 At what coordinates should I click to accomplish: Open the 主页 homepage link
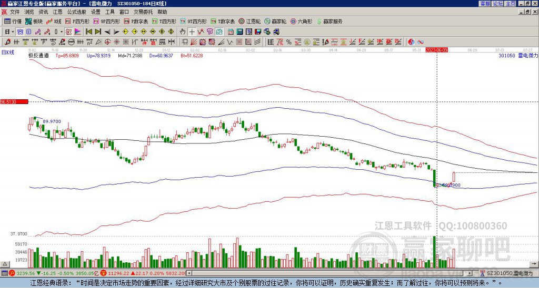511,4
